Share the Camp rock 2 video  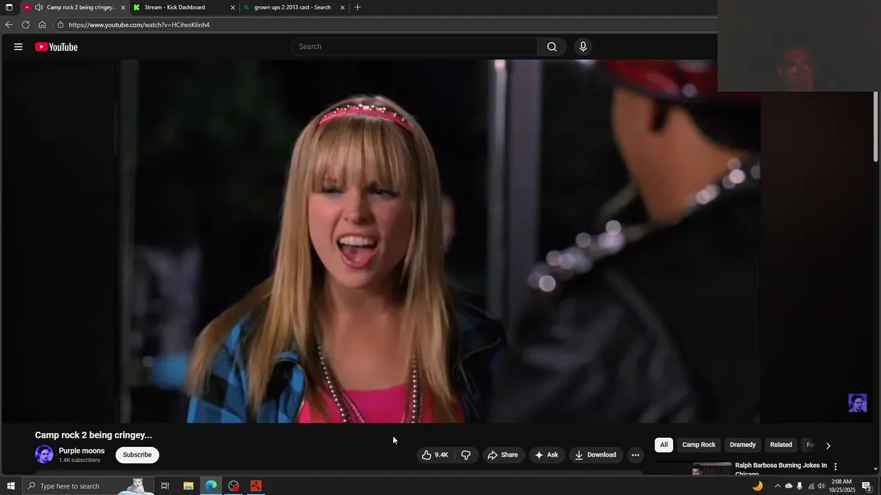click(x=502, y=454)
